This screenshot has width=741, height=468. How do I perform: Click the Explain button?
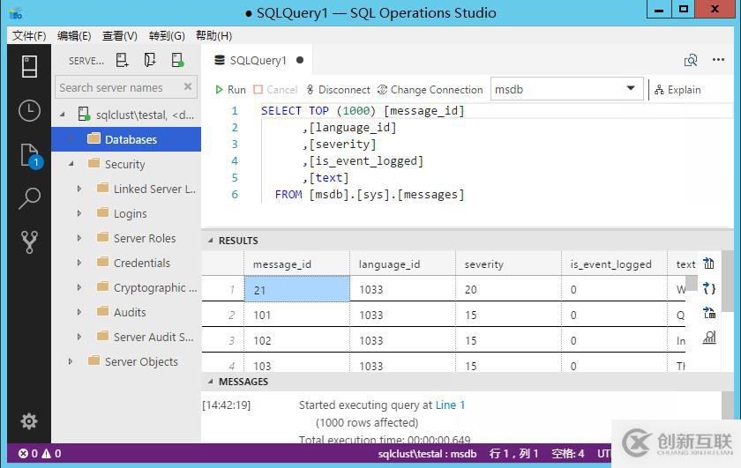(x=677, y=90)
